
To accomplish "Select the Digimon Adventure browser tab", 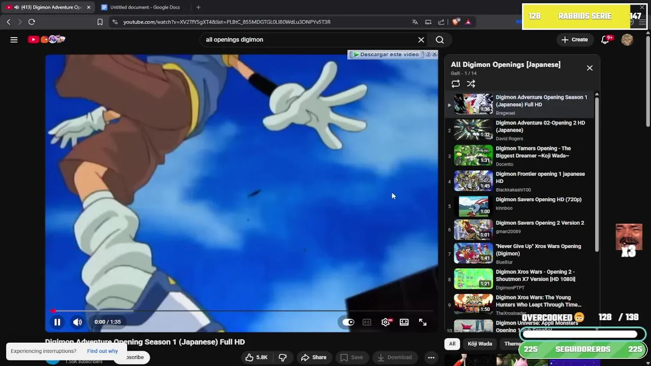I will click(48, 7).
